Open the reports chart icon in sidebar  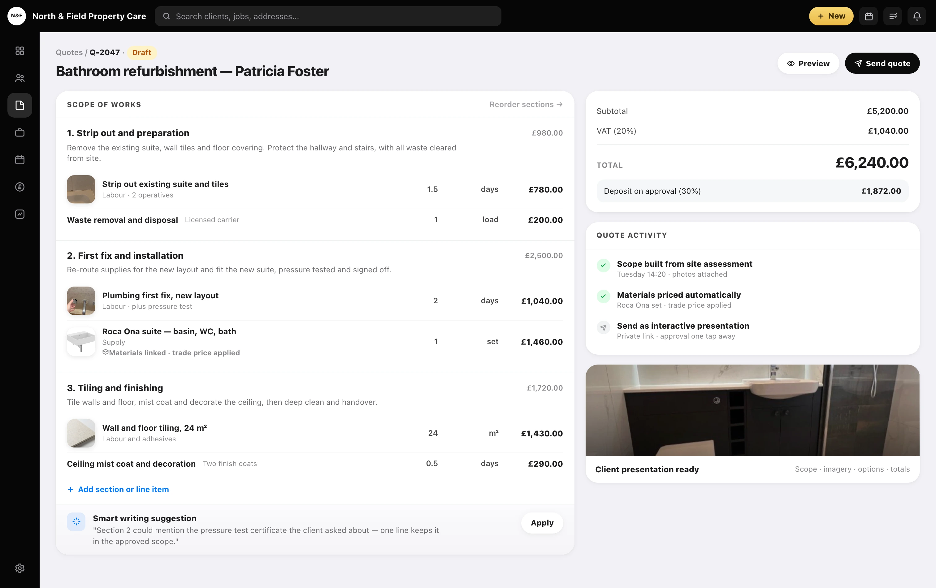(x=20, y=214)
